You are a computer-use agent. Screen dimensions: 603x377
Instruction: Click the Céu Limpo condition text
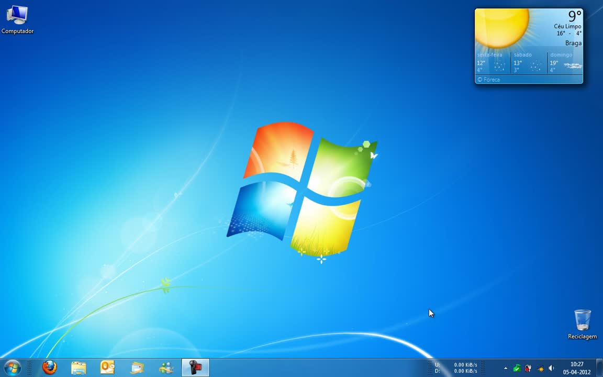pyautogui.click(x=567, y=27)
